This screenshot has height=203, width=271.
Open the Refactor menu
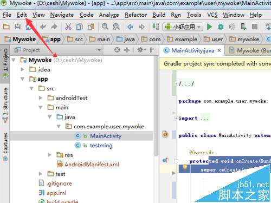136,15
